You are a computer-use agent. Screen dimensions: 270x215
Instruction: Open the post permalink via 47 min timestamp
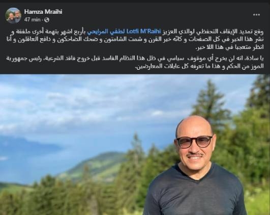pyautogui.click(x=32, y=20)
